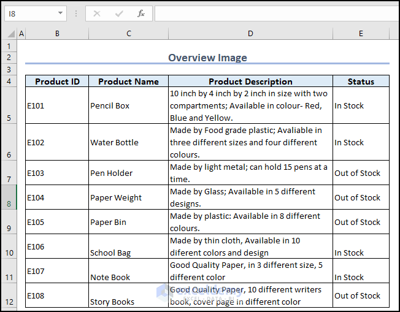Screen dimensions: 400x312
Task: Click the Cancel X icon in formula bar
Action: click(x=97, y=13)
